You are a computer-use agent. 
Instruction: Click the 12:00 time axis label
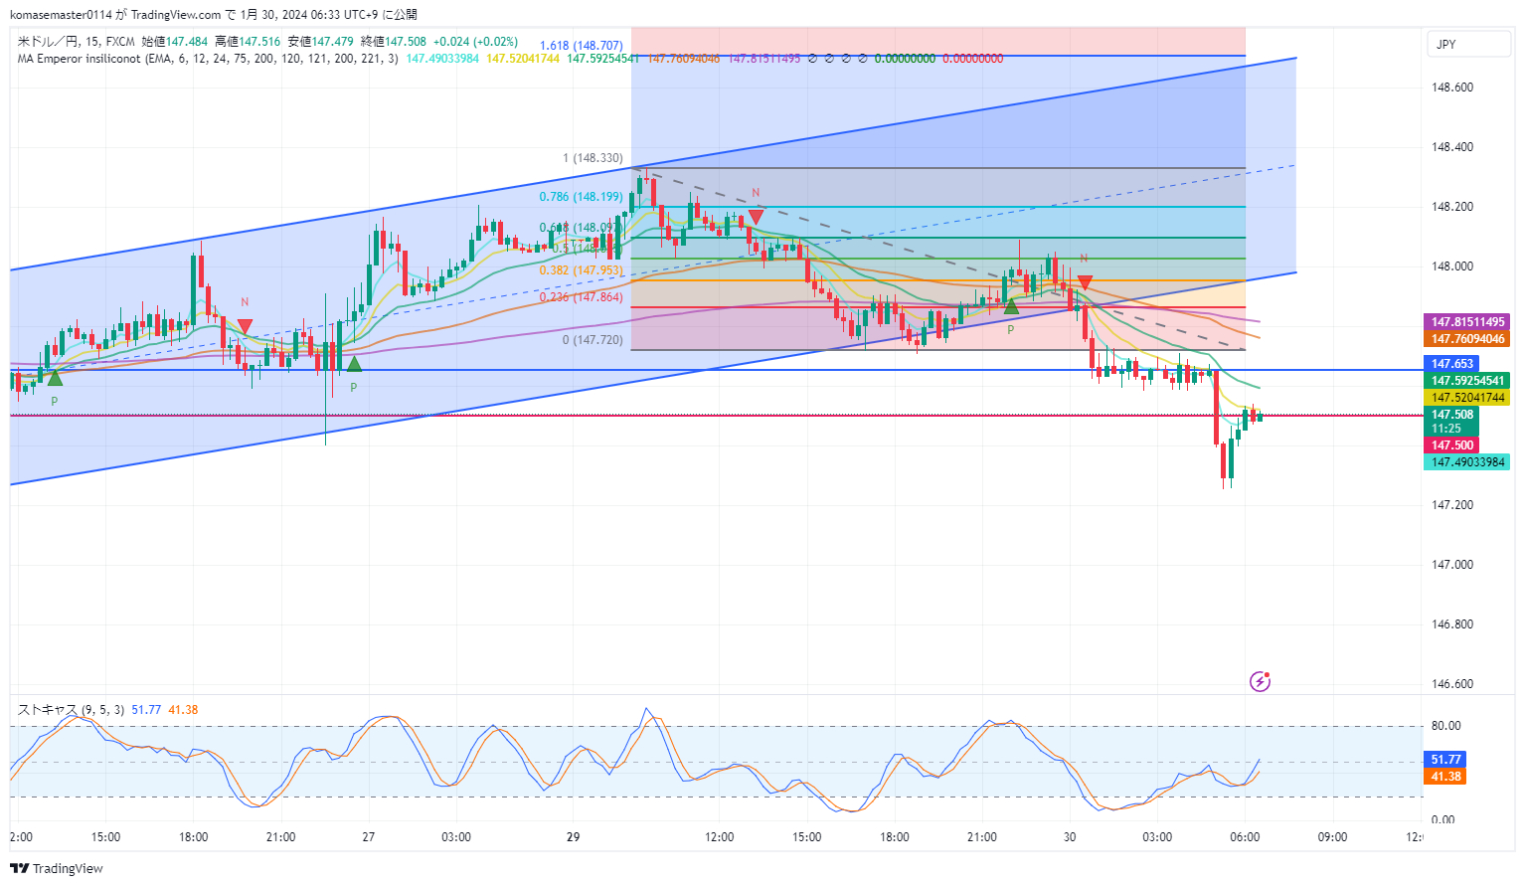click(719, 837)
